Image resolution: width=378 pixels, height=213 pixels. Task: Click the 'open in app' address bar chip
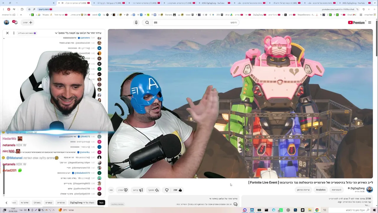pos(45,9)
